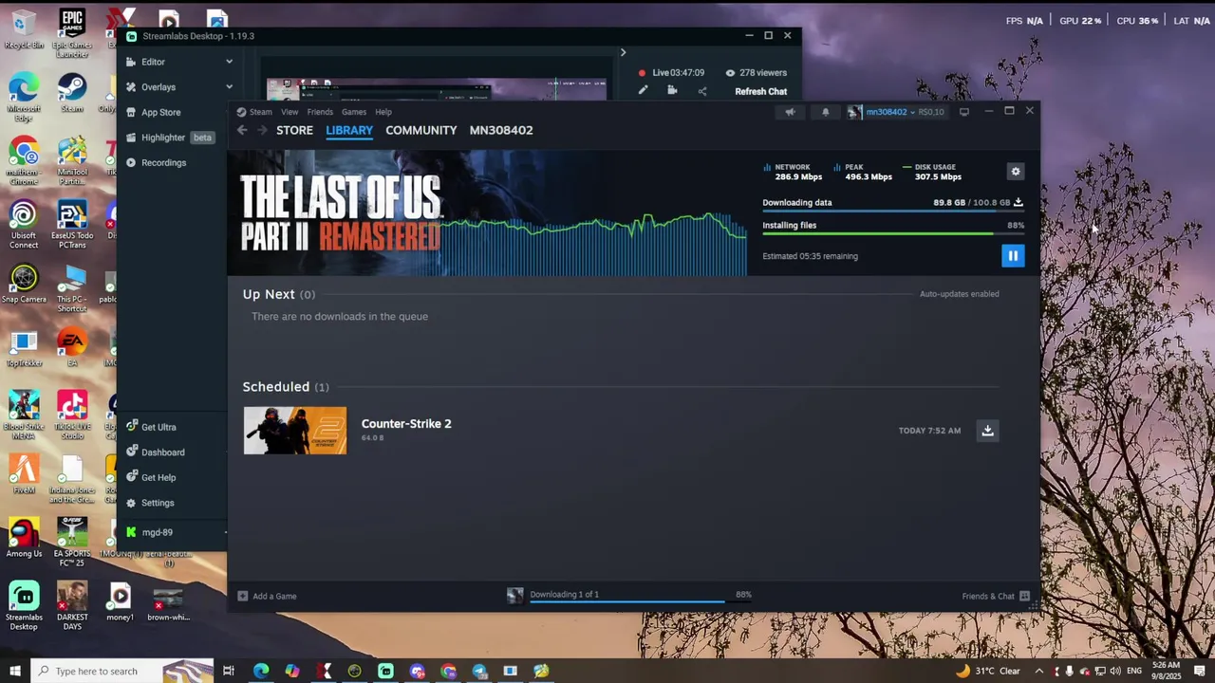Image resolution: width=1215 pixels, height=683 pixels.
Task: Open Steam notifications bell
Action: pyautogui.click(x=825, y=112)
